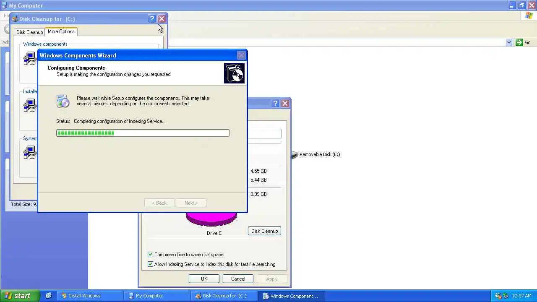Click the pink Drive C pie chart
This screenshot has width=537, height=302.
(211, 219)
